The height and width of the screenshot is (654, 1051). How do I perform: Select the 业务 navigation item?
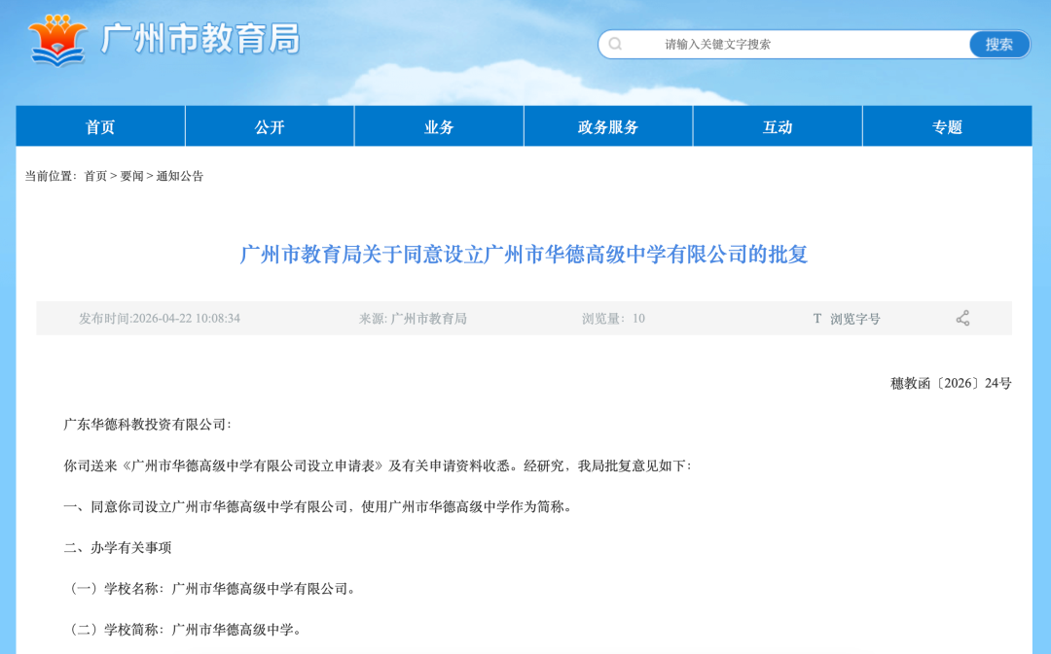click(439, 126)
